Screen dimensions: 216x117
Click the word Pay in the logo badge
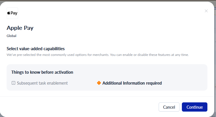[14, 13]
